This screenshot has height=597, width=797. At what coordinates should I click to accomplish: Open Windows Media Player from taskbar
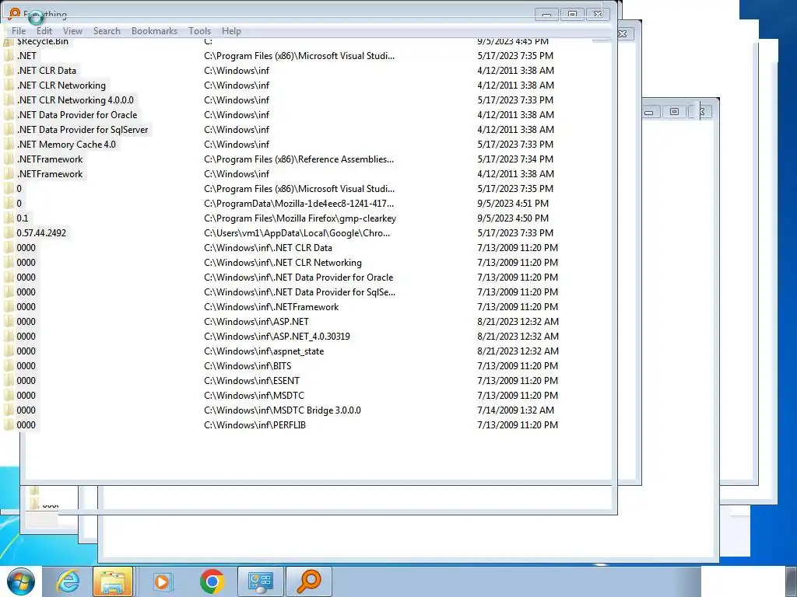coord(163,581)
